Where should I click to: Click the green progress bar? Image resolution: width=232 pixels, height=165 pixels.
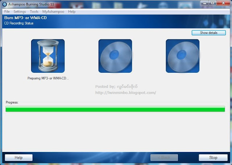115,109
